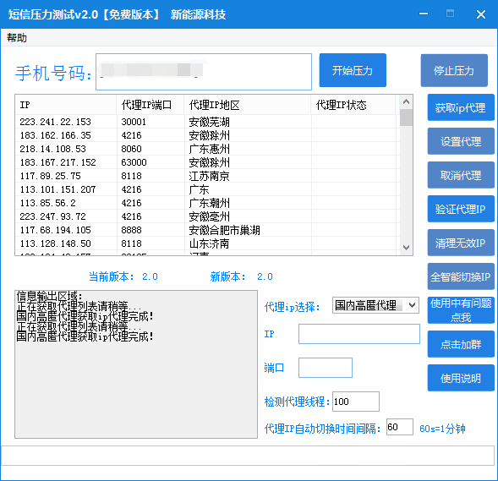The width and height of the screenshot is (498, 481).
Task: Click the 端口 input field
Action: 326,368
